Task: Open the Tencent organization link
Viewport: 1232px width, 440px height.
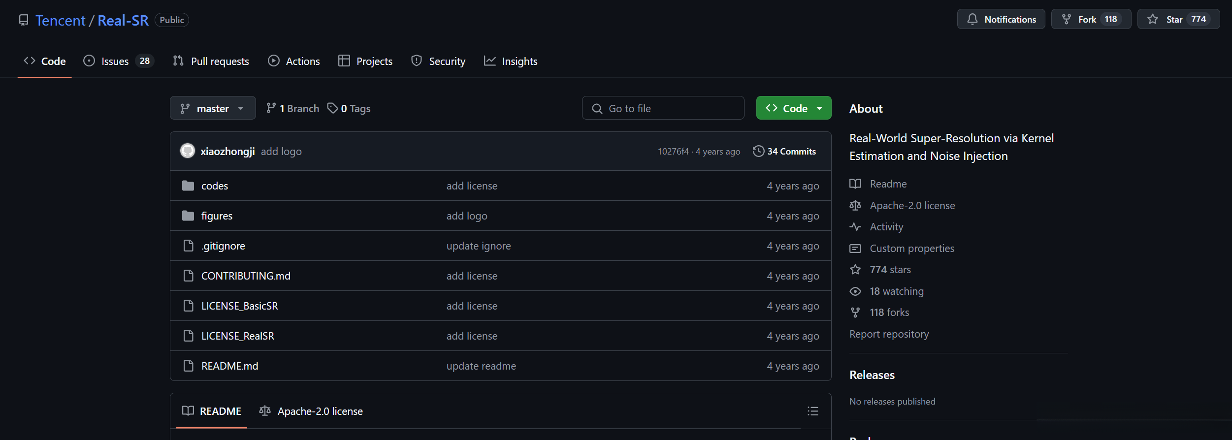Action: coord(61,20)
